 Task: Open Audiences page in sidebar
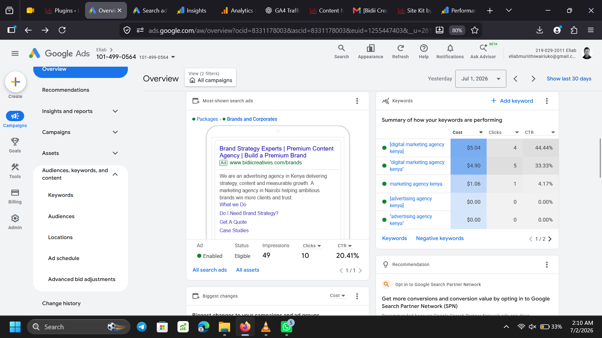pos(61,216)
